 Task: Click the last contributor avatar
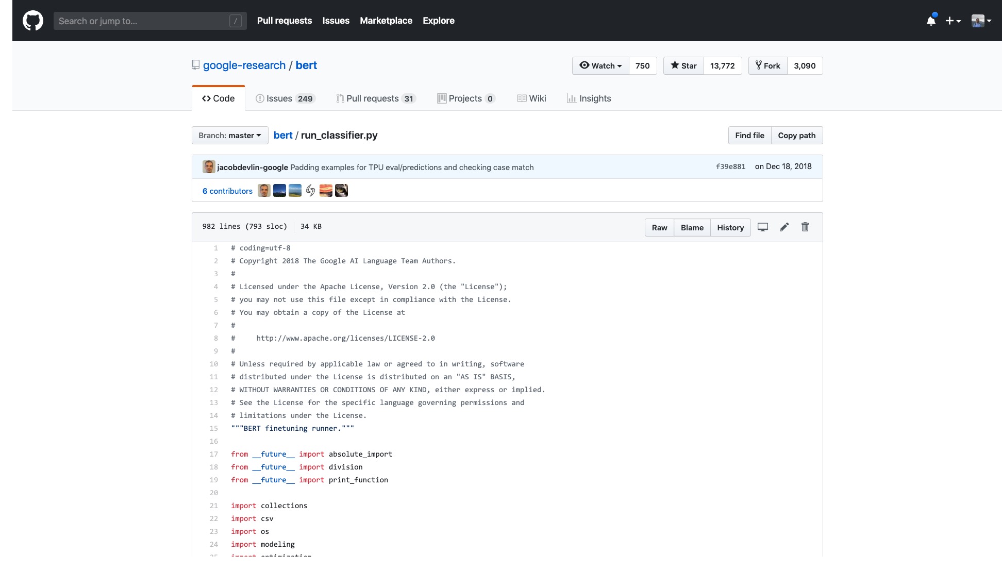click(341, 191)
